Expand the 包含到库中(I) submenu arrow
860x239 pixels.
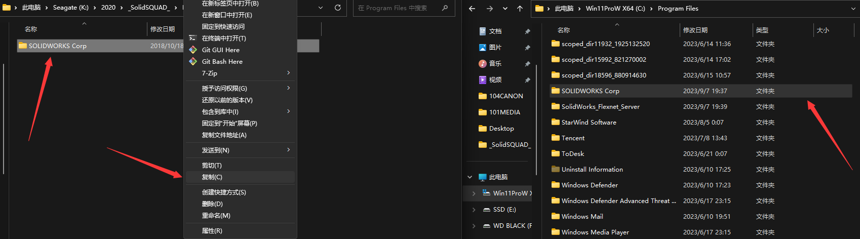pyautogui.click(x=289, y=111)
